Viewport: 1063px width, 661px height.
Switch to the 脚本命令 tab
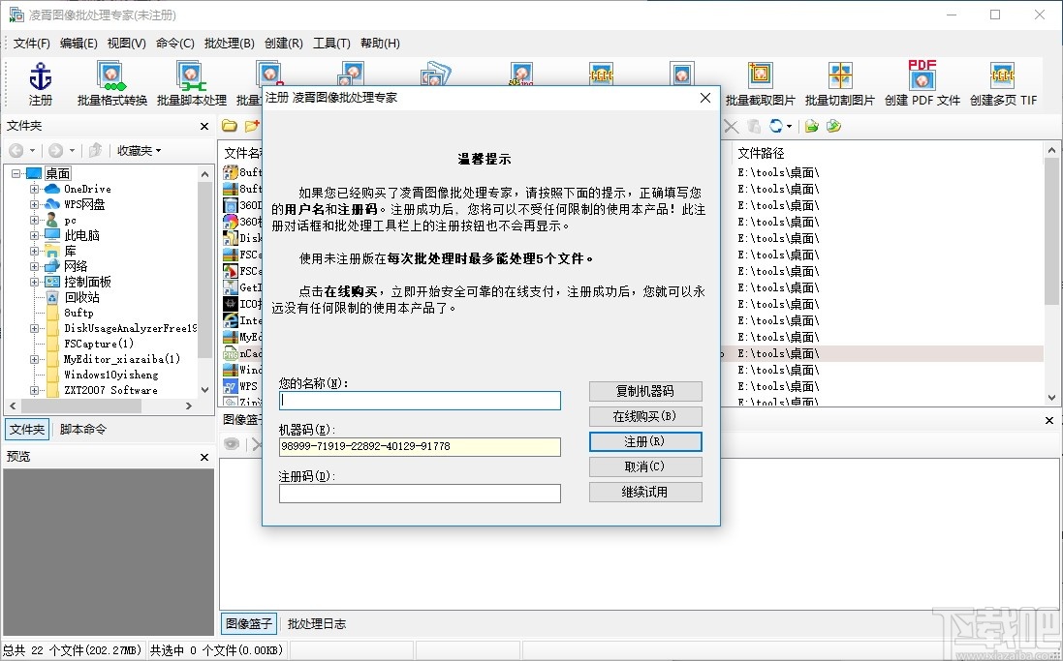tap(82, 430)
